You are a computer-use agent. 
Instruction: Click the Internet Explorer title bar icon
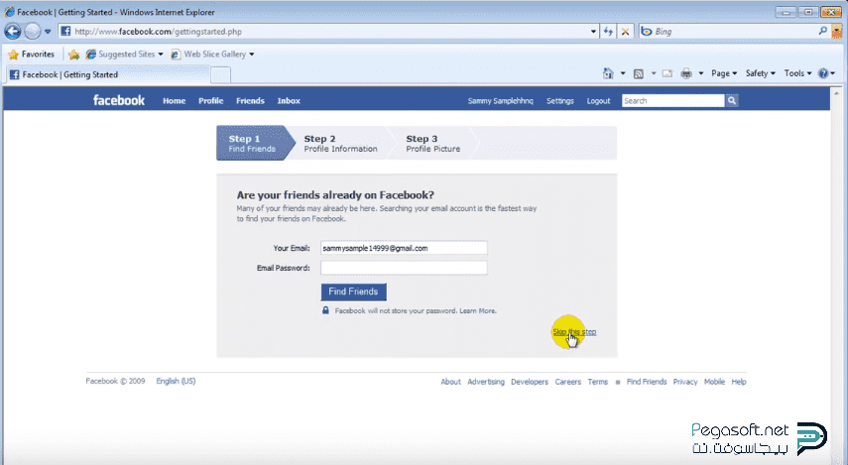tap(9, 11)
